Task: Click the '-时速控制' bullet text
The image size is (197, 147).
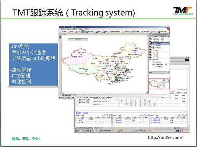Action: [x=20, y=81]
